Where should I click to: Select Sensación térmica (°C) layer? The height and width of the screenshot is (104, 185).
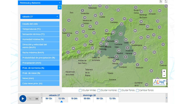click(40, 34)
